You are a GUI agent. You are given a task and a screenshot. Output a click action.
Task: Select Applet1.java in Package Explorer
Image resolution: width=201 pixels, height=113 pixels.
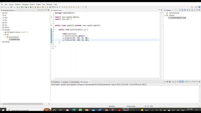[x=14, y=40]
